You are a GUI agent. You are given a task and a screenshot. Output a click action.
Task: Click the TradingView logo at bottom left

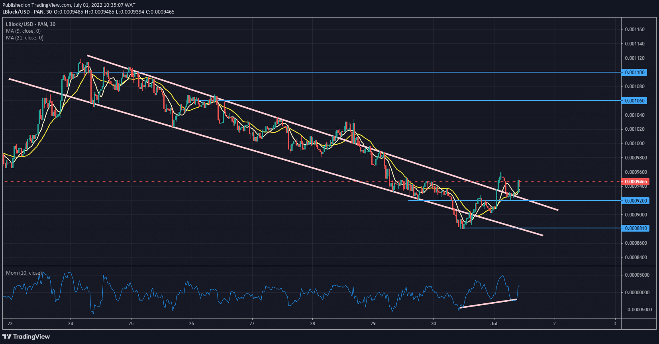(x=26, y=337)
